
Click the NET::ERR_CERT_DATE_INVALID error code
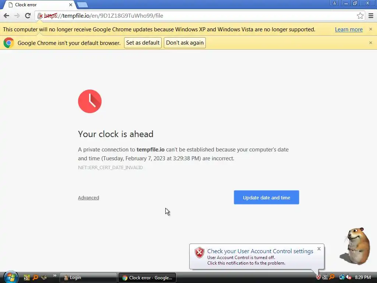pos(110,168)
